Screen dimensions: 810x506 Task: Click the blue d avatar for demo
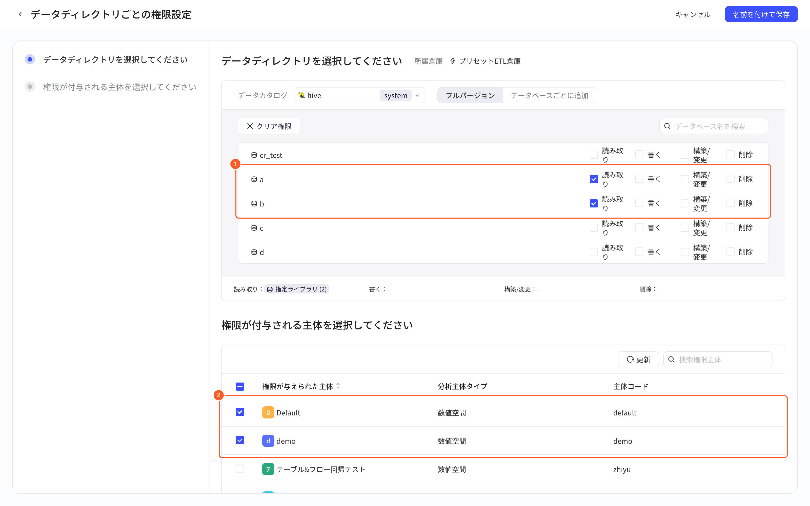tap(268, 441)
